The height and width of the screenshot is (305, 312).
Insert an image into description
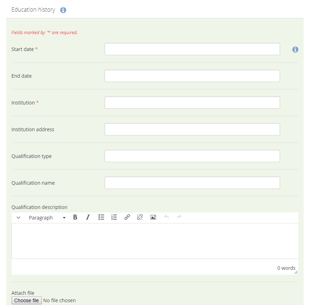pos(153,217)
